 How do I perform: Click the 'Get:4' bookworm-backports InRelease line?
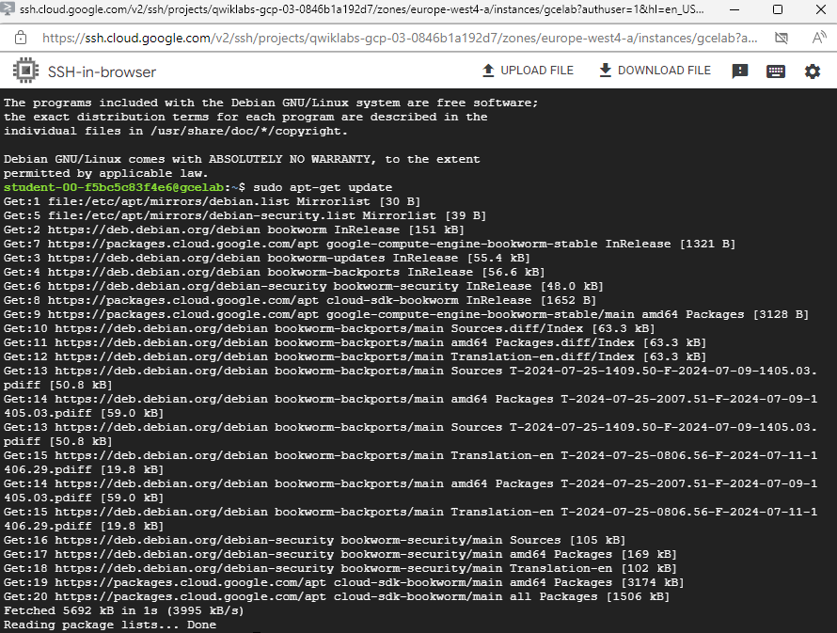(275, 272)
